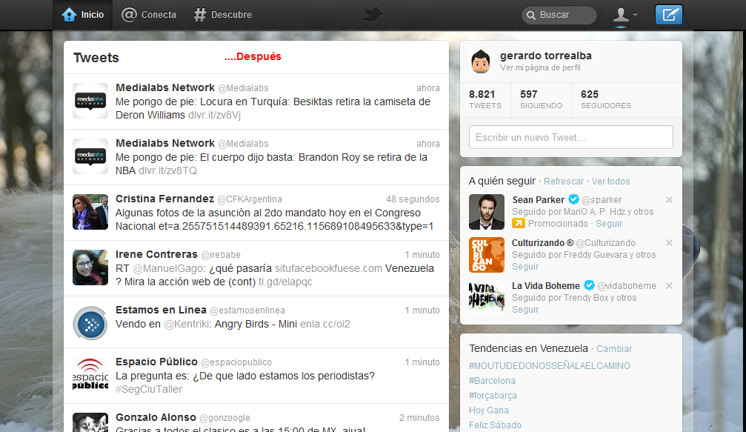The image size is (746, 432).
Task: Click the verified badge next to La Vida Boheme
Action: [589, 285]
